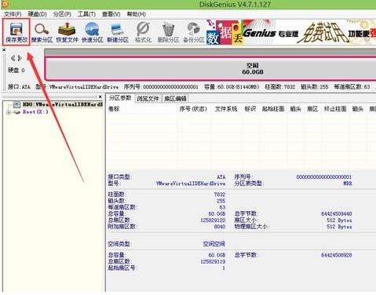This screenshot has height=295, width=376.
Task: Click the DiskGenius app icon in title bar
Action: (5, 4)
